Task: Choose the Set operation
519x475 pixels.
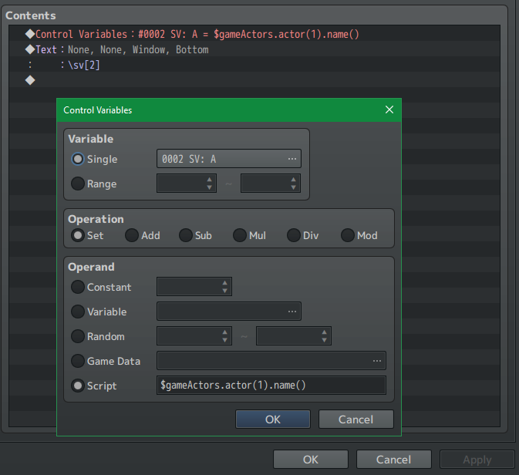Action: click(78, 235)
